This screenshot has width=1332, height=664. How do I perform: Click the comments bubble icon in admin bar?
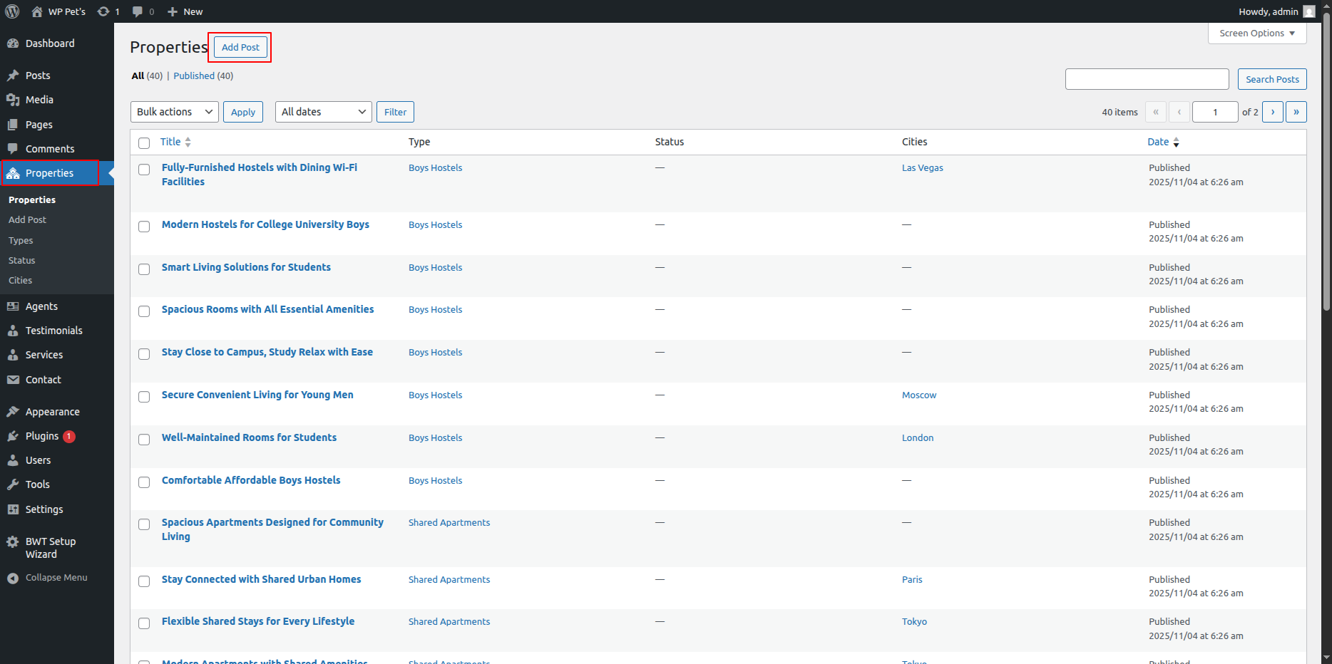point(138,11)
